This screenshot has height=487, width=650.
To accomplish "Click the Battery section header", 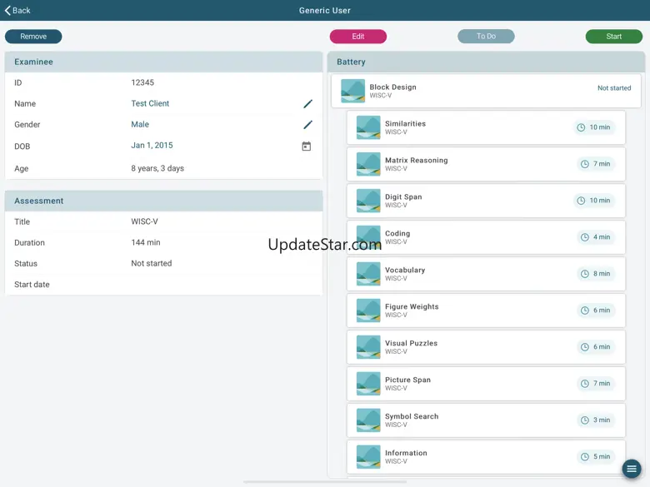I will coord(486,62).
